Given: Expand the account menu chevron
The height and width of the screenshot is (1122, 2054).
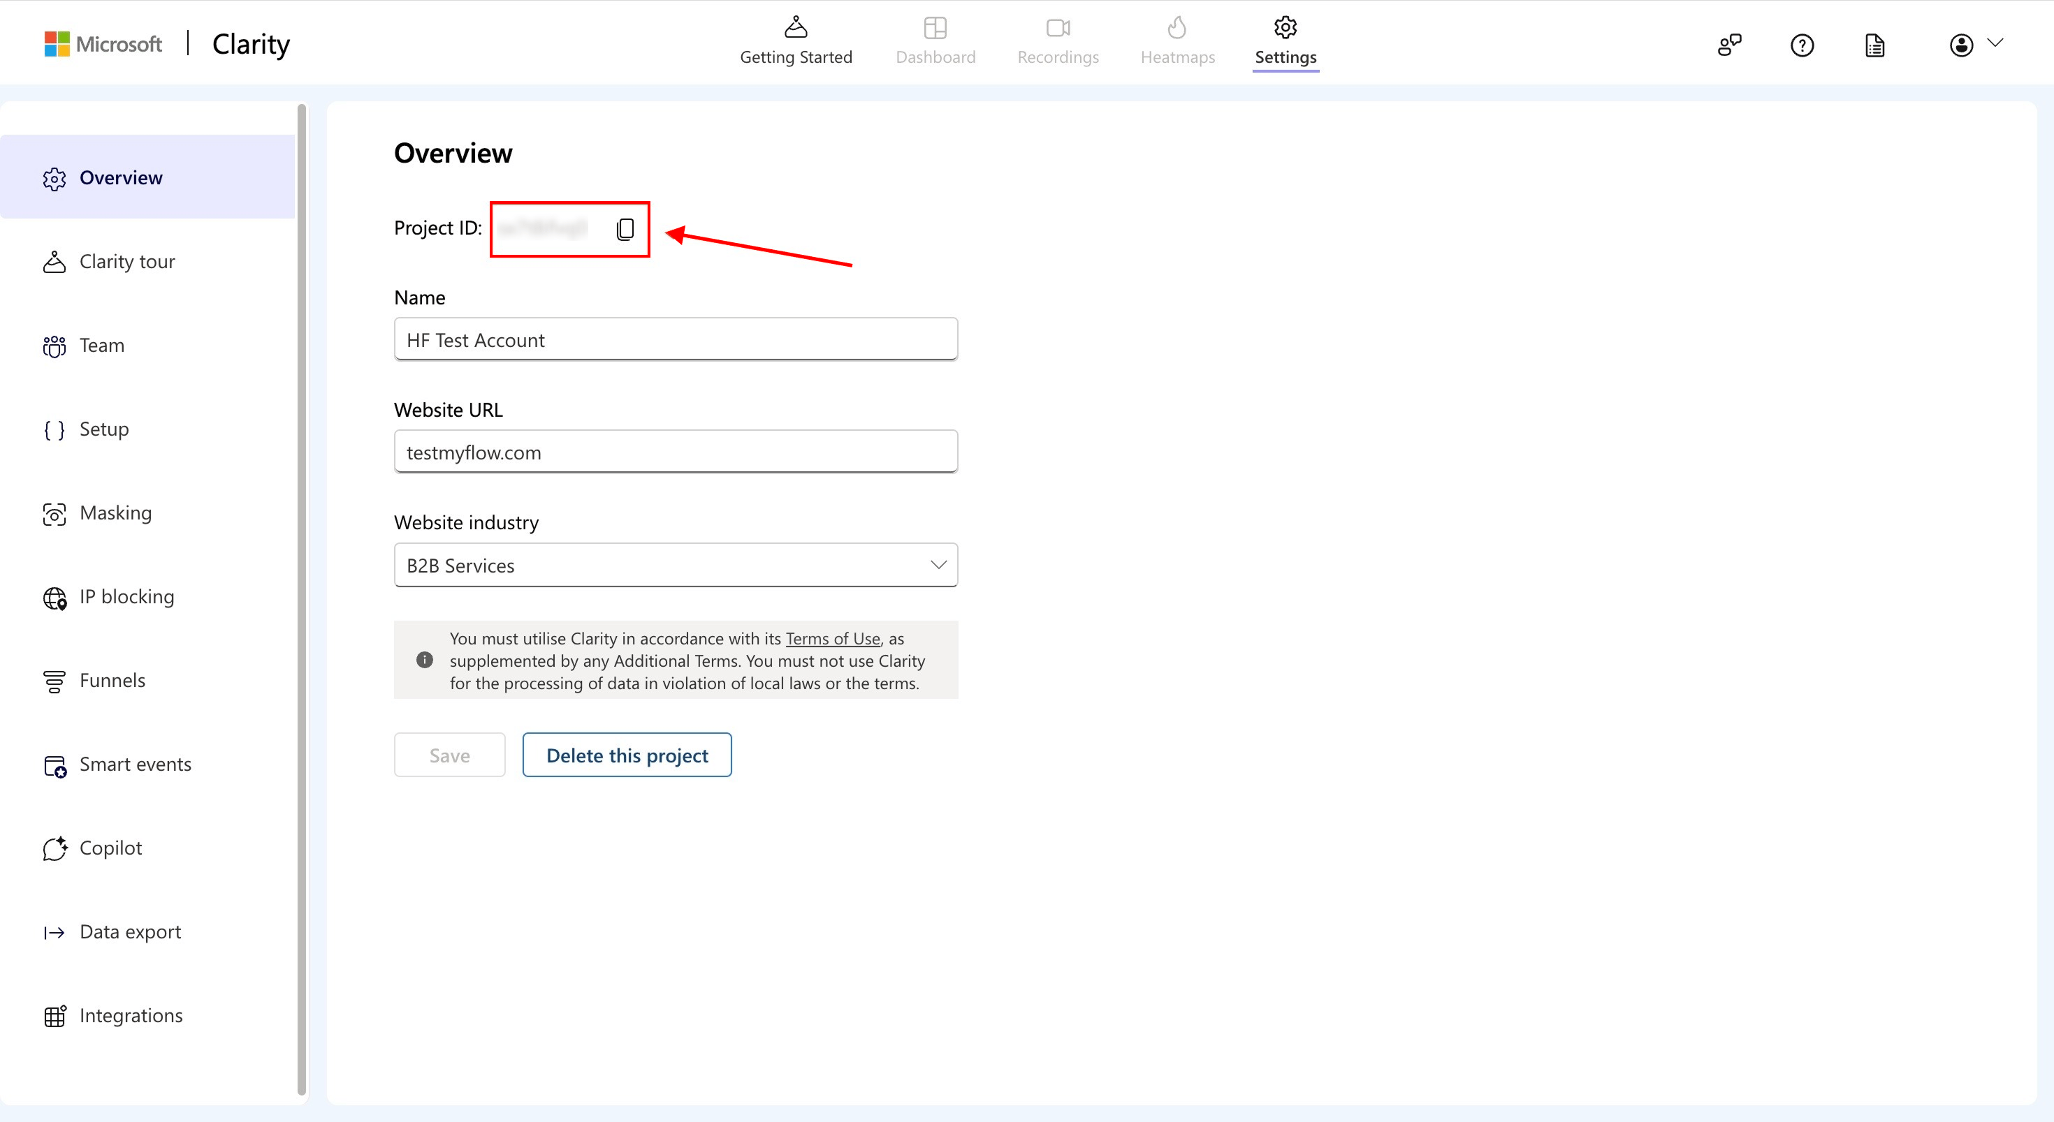Looking at the screenshot, I should 1995,43.
